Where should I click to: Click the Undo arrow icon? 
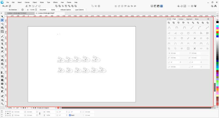[3, 6]
